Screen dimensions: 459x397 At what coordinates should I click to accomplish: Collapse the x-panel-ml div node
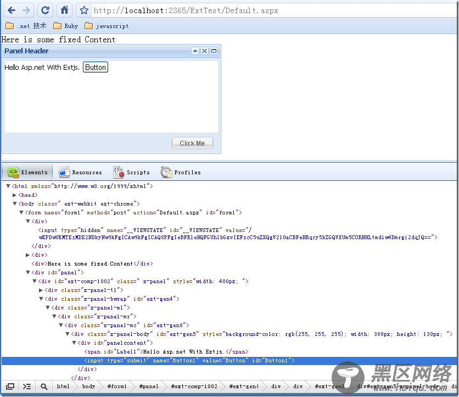point(48,307)
